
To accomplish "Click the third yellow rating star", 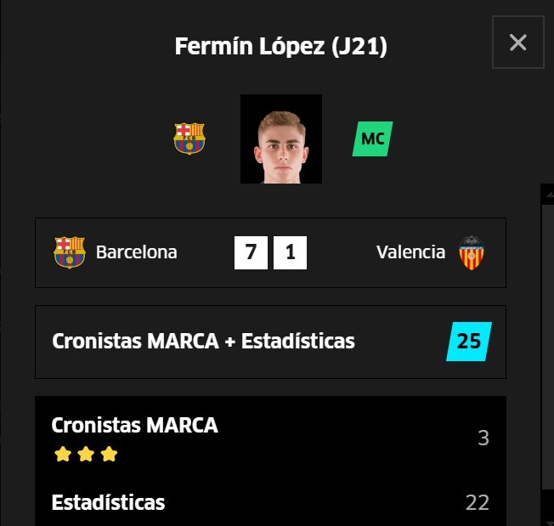I will (x=109, y=454).
